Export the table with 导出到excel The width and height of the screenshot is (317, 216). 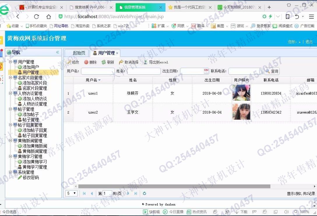click(x=156, y=62)
